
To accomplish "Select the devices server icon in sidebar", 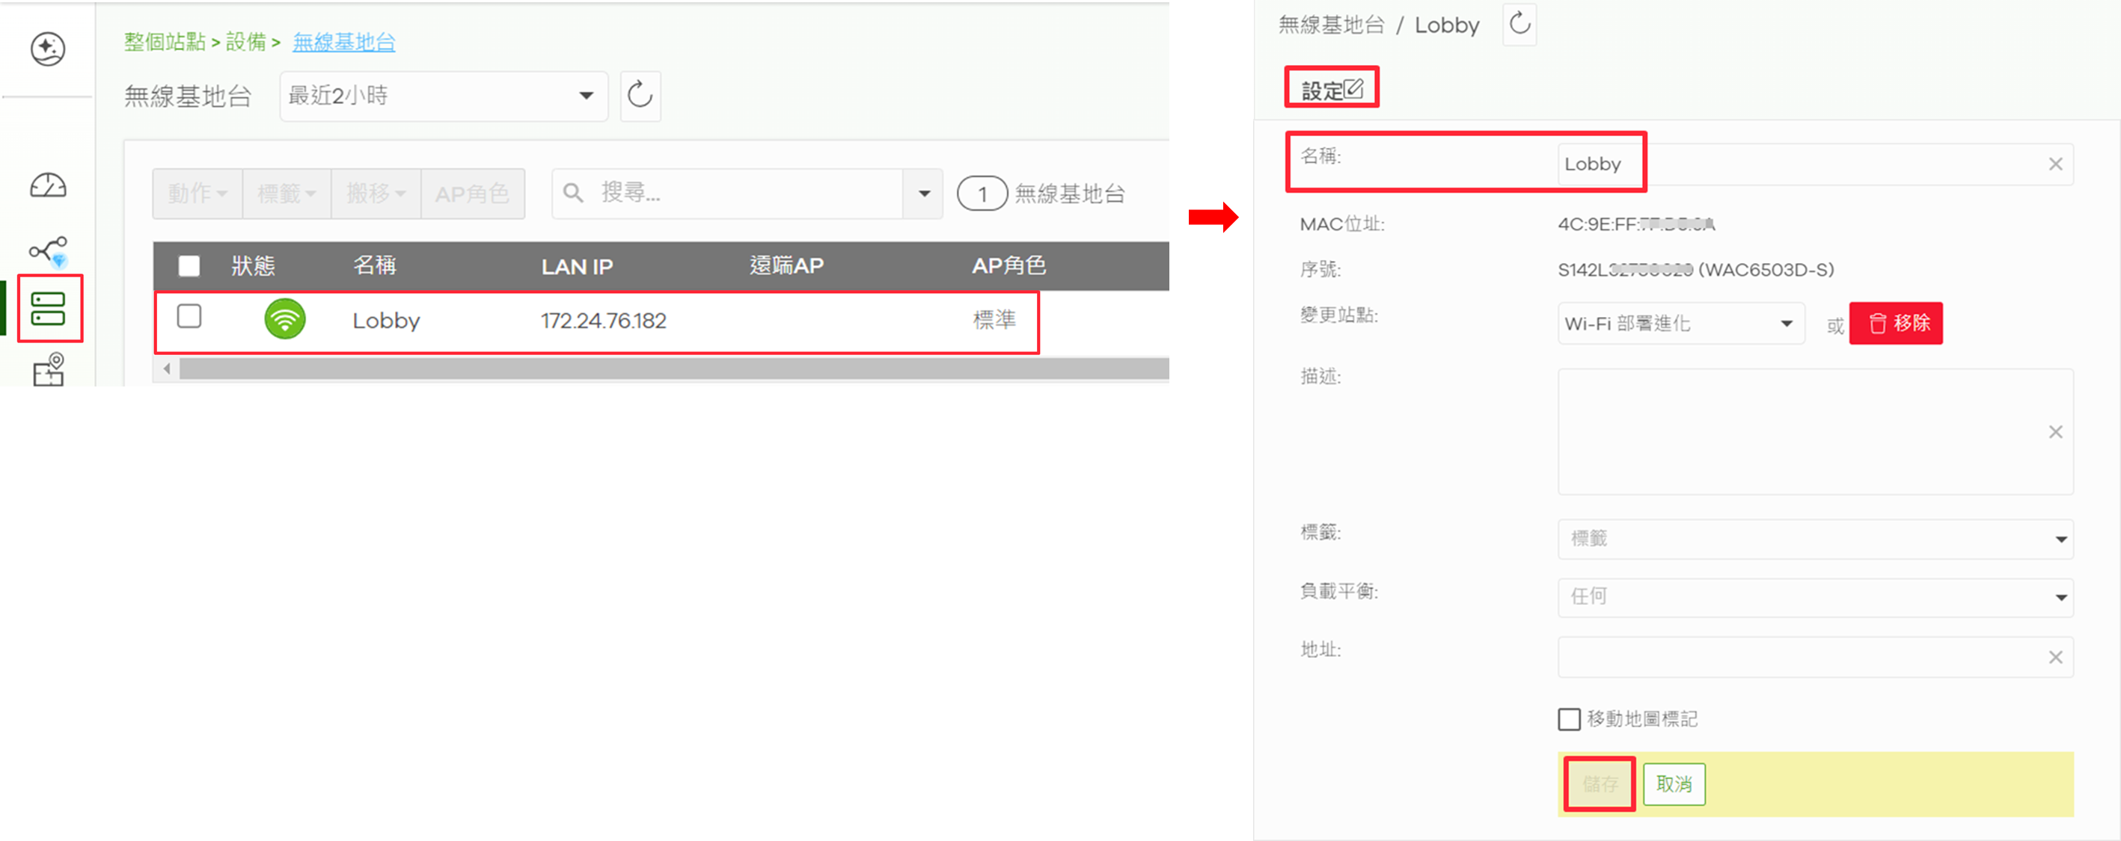I will (x=48, y=309).
